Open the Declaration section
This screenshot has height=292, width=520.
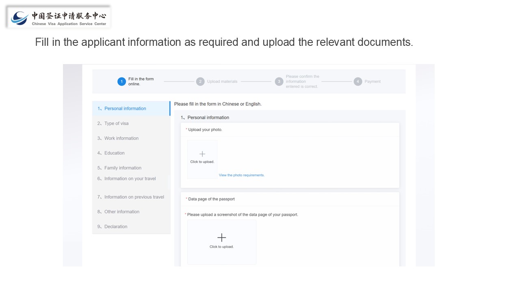(x=131, y=227)
